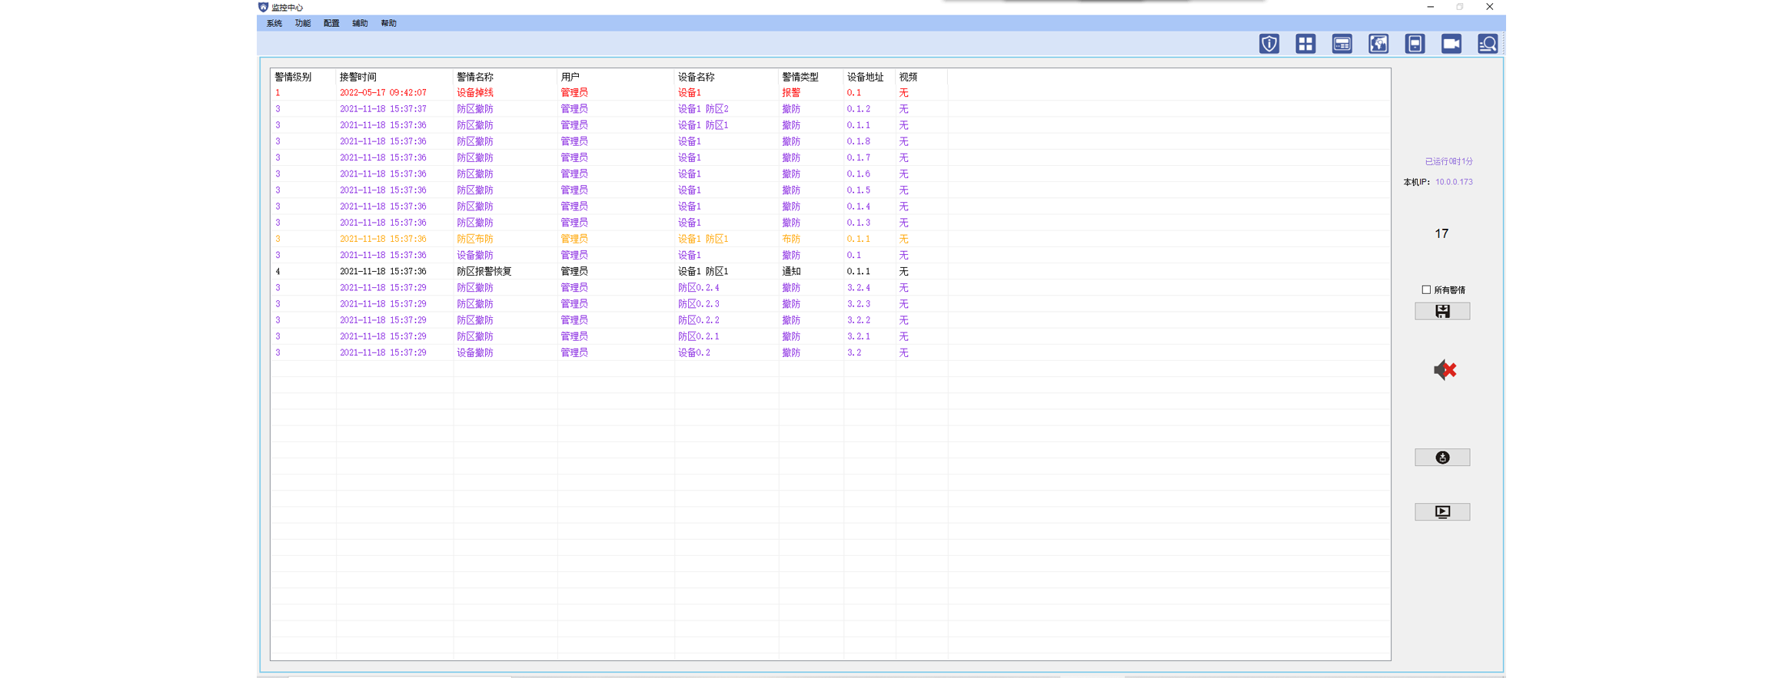Select timestamp 2022-05-17 09:42:07
Screen dimensions: 1789x678
(383, 93)
